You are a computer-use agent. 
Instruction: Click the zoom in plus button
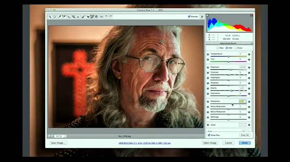tap(52, 136)
